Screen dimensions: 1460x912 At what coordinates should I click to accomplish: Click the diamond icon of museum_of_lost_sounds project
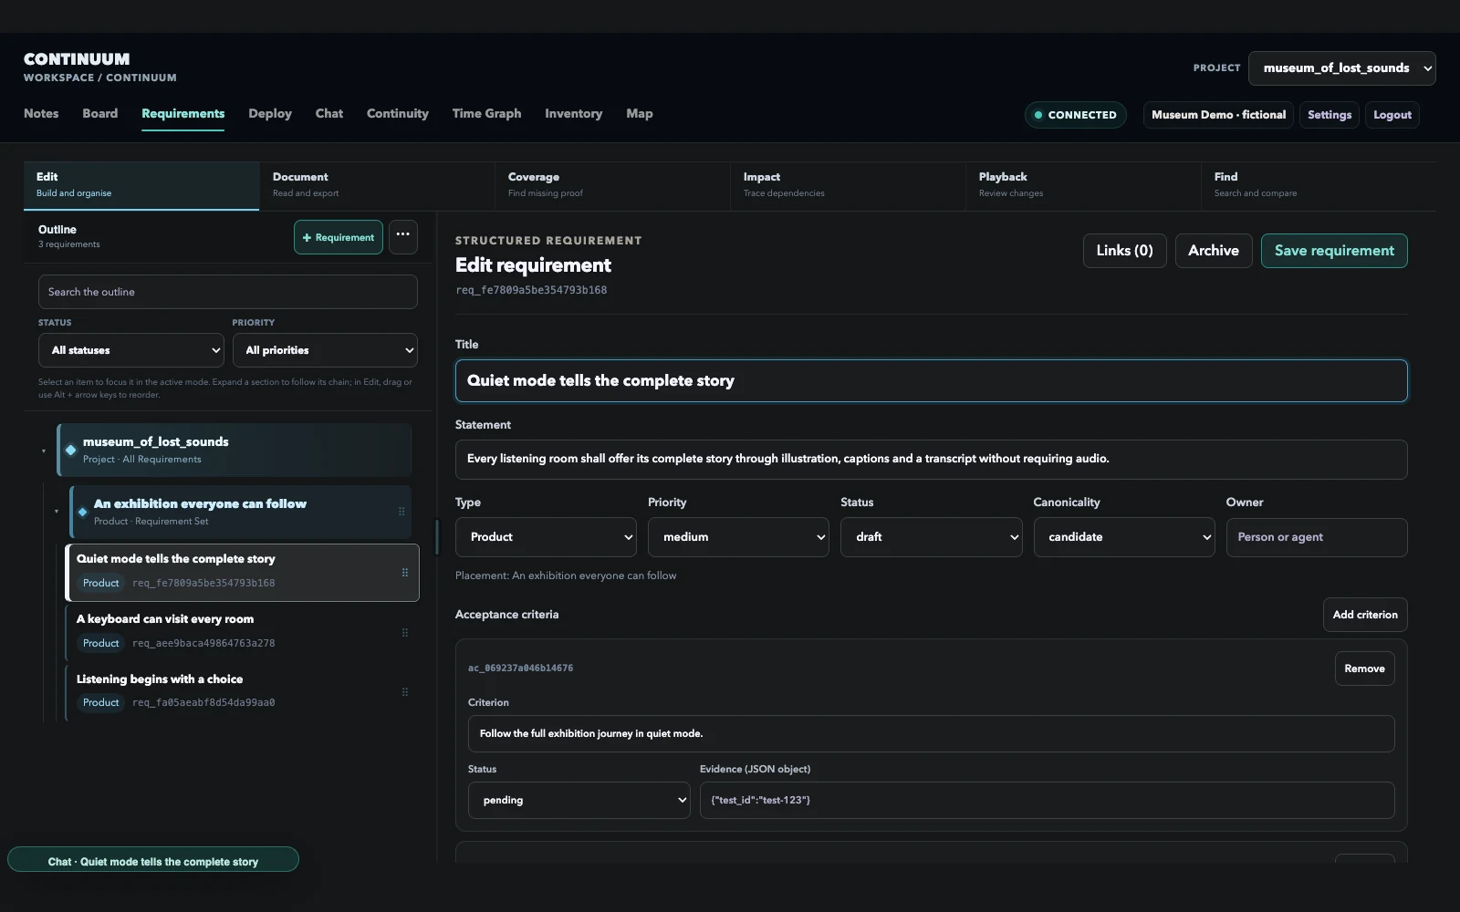click(x=71, y=450)
